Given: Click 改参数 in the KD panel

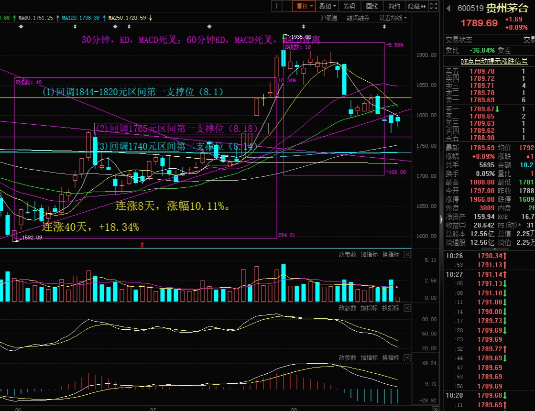Looking at the screenshot, I should [x=347, y=308].
